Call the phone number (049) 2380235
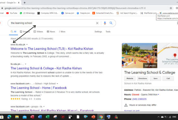Viewport: 178px width, 120px height. (139, 99)
